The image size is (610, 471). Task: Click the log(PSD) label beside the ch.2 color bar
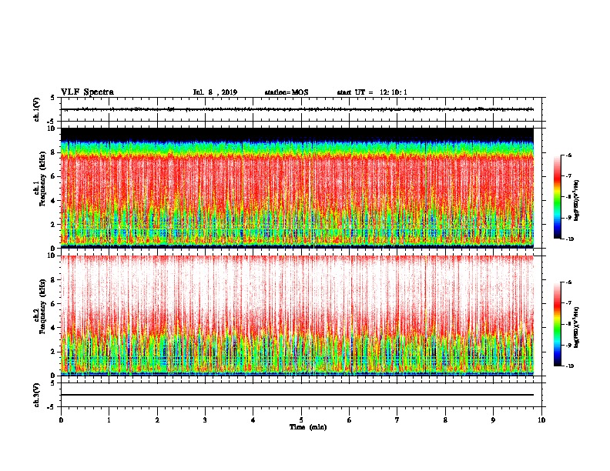576,328
